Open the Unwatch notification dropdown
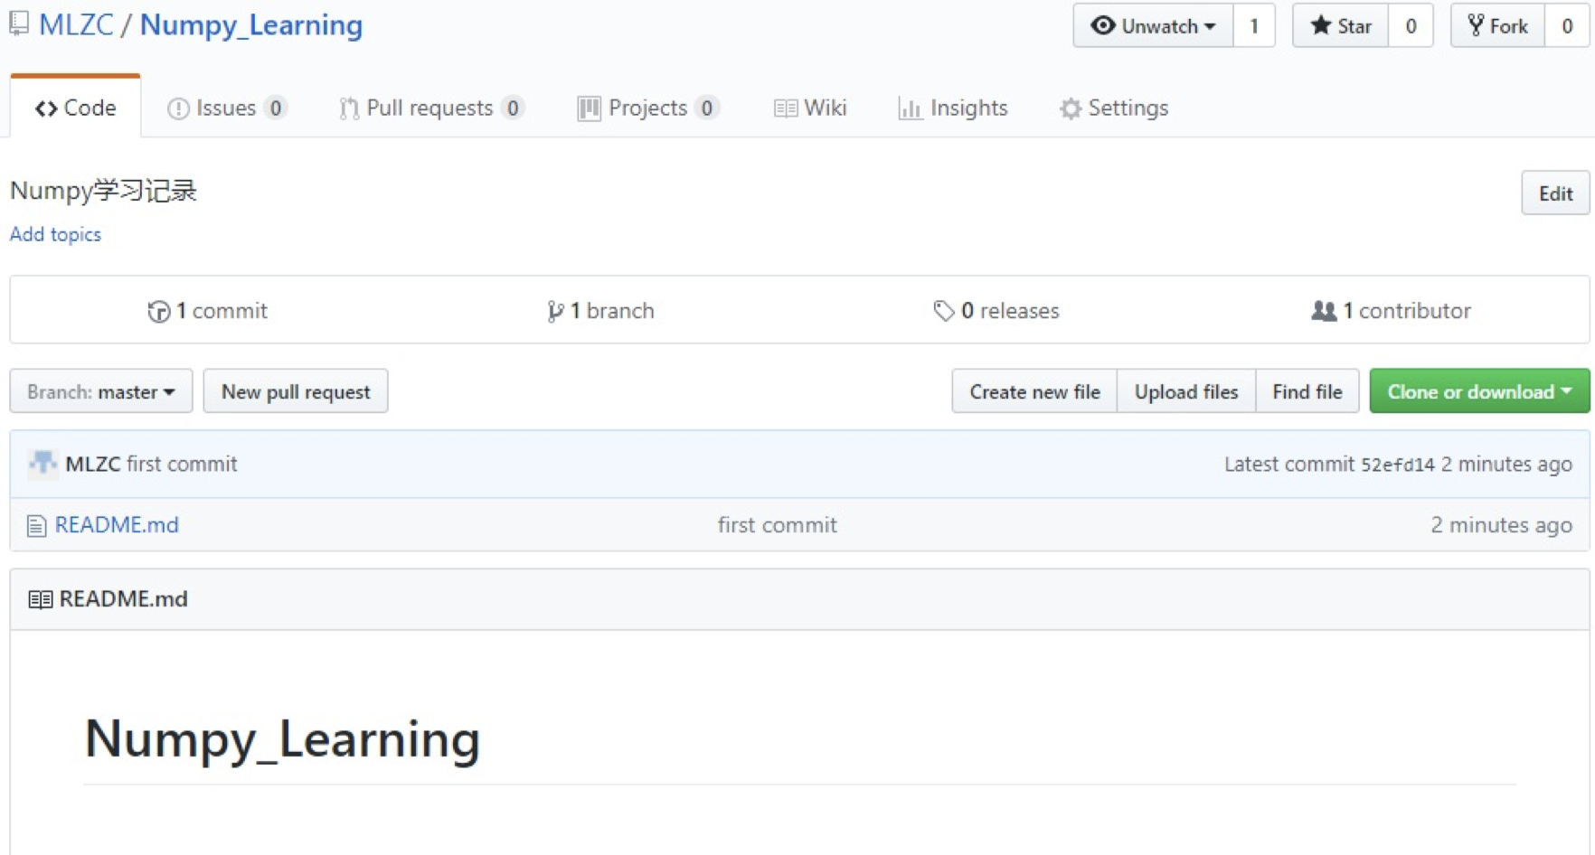 tap(1153, 25)
